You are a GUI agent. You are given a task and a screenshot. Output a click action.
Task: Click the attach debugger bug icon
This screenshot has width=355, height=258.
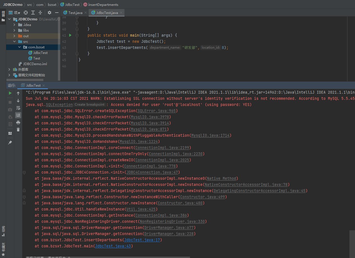[x=10, y=117]
